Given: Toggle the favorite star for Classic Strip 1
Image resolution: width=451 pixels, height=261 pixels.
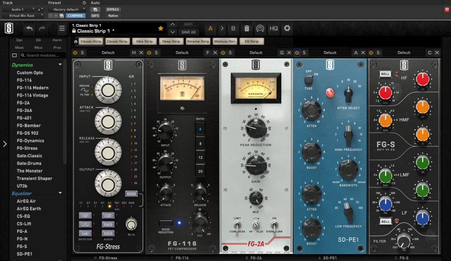Looking at the screenshot, I should click(x=160, y=28).
